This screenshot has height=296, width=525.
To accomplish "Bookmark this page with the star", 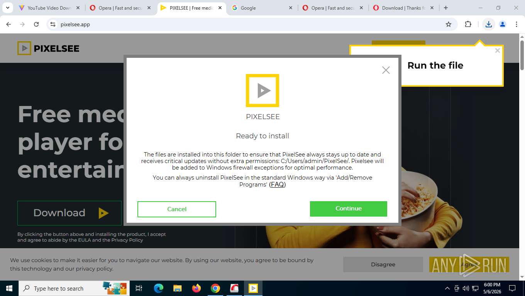I will pyautogui.click(x=448, y=24).
